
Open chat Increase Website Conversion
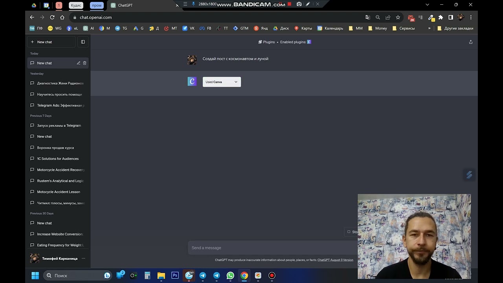[58, 234]
